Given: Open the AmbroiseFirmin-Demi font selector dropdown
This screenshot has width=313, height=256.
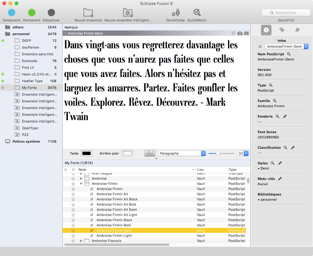Looking at the screenshot, I should pyautogui.click(x=286, y=46).
